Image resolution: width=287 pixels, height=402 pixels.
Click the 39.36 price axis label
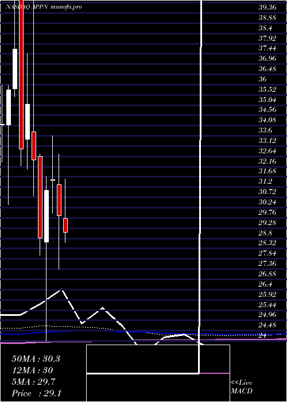coord(267,7)
